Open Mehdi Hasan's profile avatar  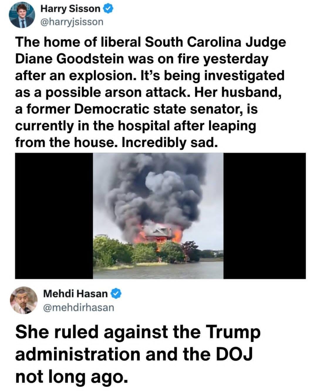[x=24, y=300]
